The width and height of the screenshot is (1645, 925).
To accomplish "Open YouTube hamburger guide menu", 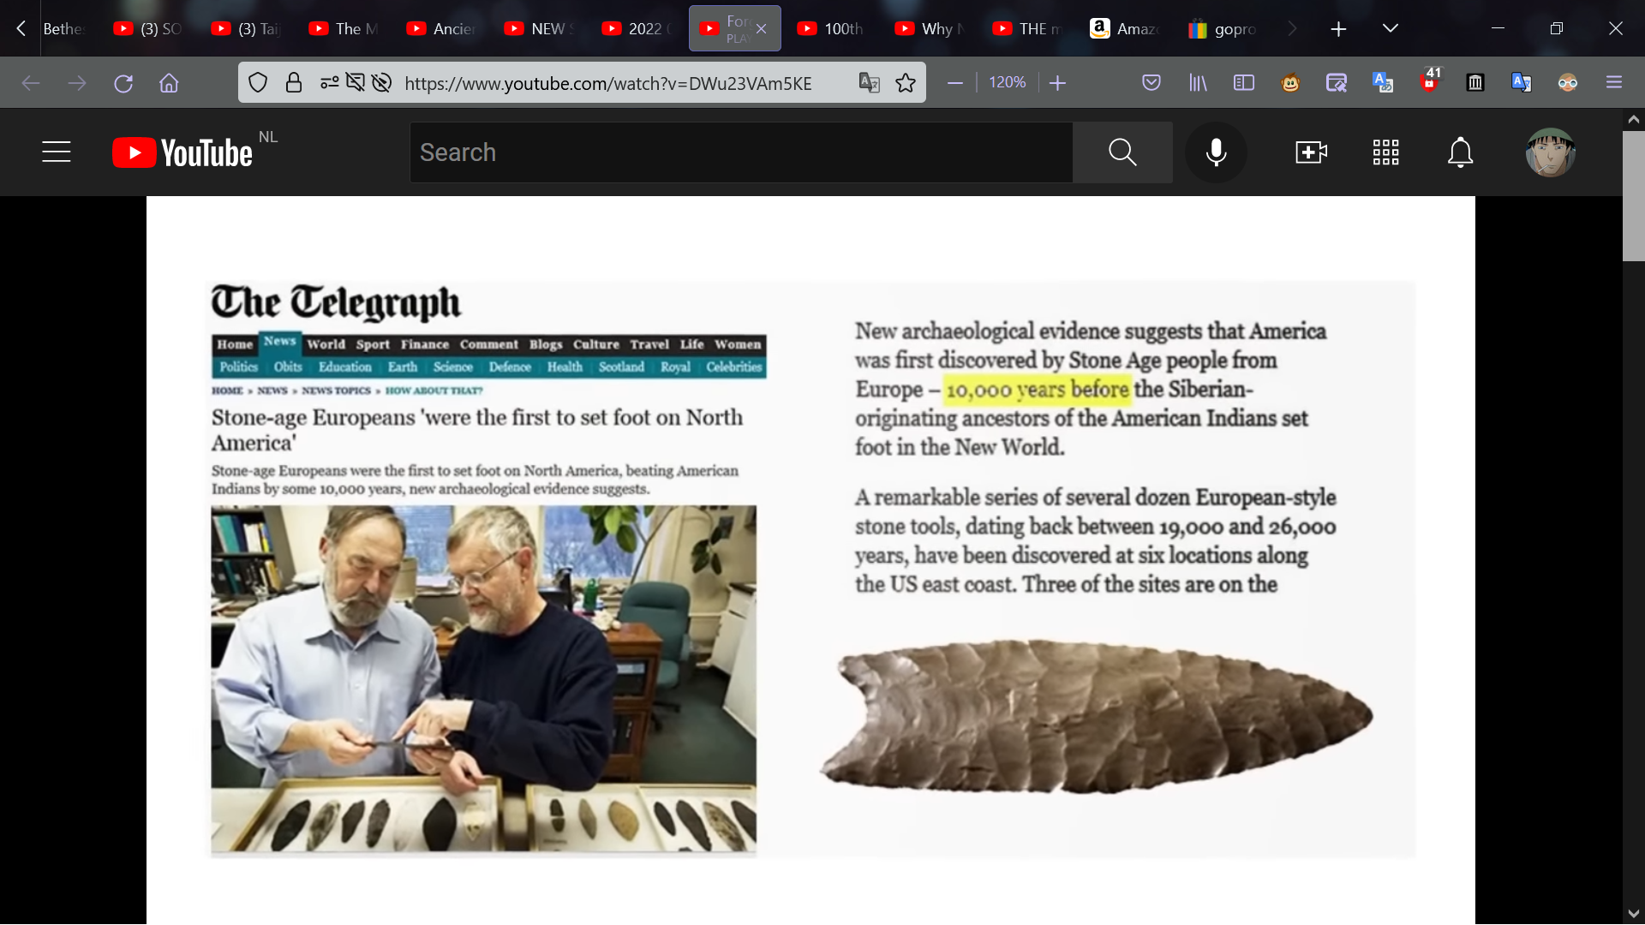I will click(x=57, y=152).
